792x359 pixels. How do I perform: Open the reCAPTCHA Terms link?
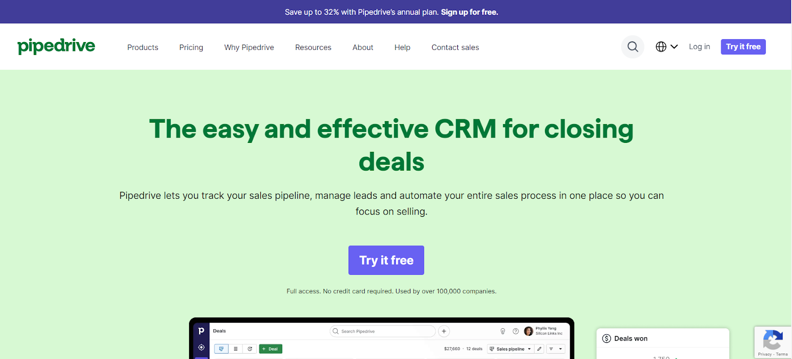point(782,354)
